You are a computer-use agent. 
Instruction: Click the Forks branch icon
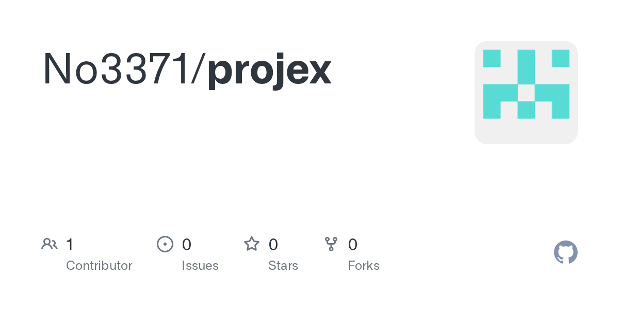click(331, 244)
